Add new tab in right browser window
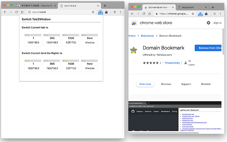227x142 pixels. [213, 7]
